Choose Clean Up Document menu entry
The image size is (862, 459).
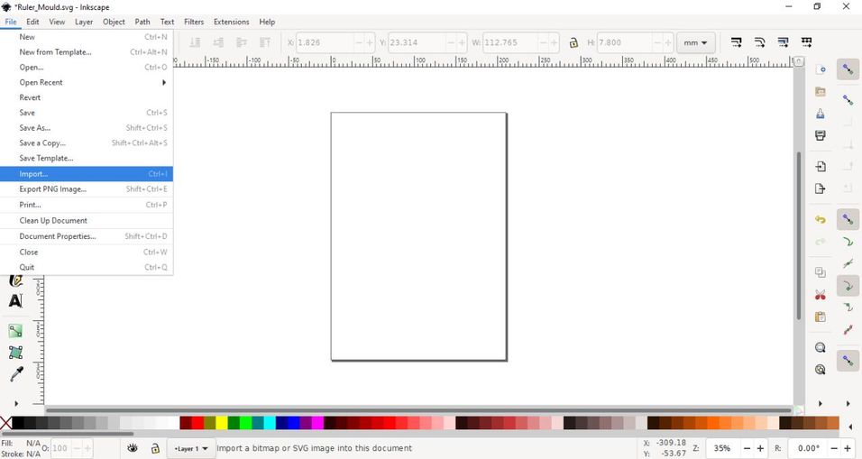pyautogui.click(x=87, y=220)
